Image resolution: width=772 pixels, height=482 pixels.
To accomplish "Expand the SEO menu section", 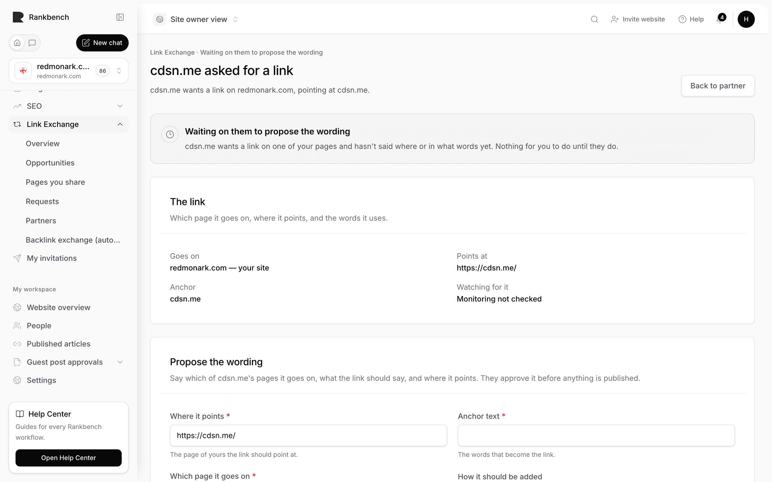I will [69, 106].
